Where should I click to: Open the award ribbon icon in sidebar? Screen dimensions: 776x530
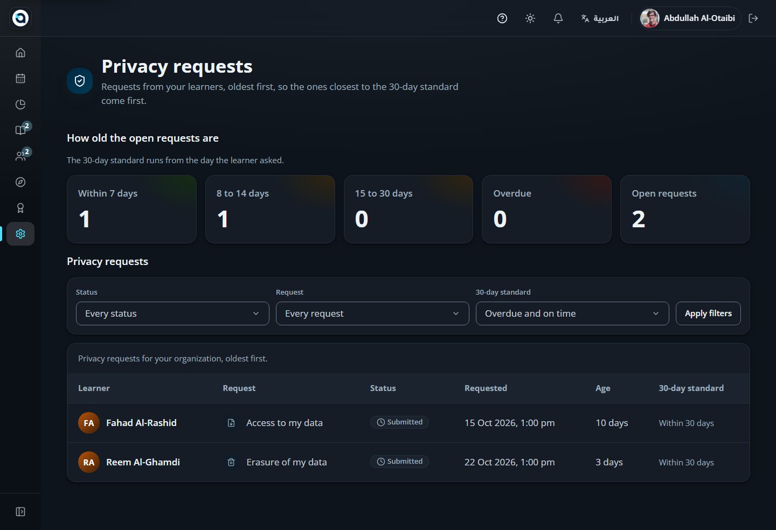pyautogui.click(x=20, y=208)
